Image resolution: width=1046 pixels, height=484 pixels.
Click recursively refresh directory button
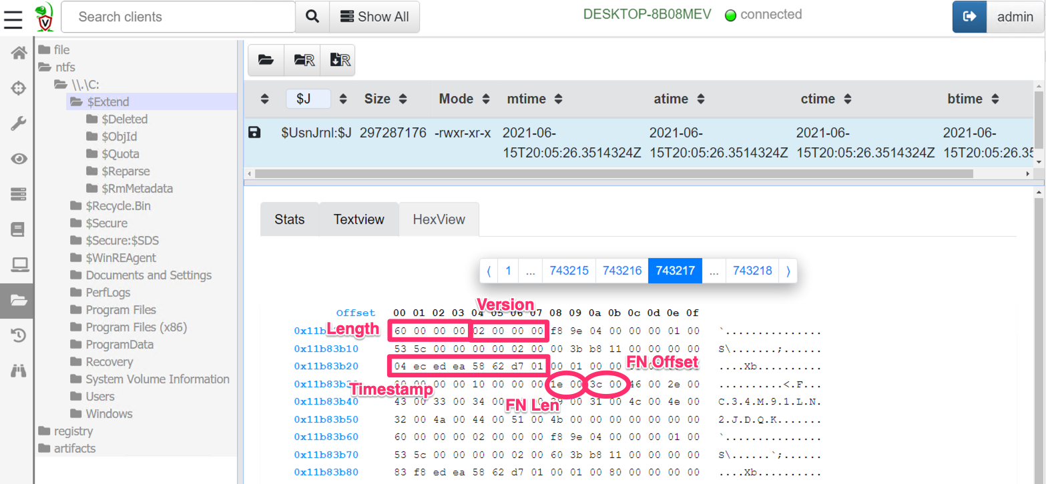(x=302, y=61)
